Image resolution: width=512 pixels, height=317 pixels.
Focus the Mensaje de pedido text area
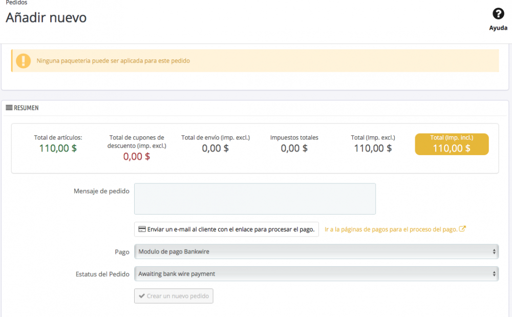pos(254,199)
